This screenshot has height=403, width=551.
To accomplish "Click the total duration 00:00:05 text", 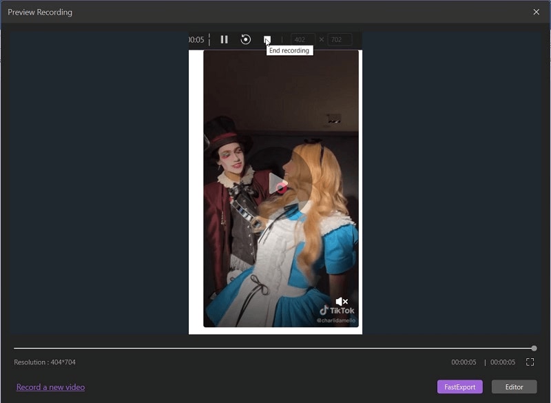I will coord(503,362).
